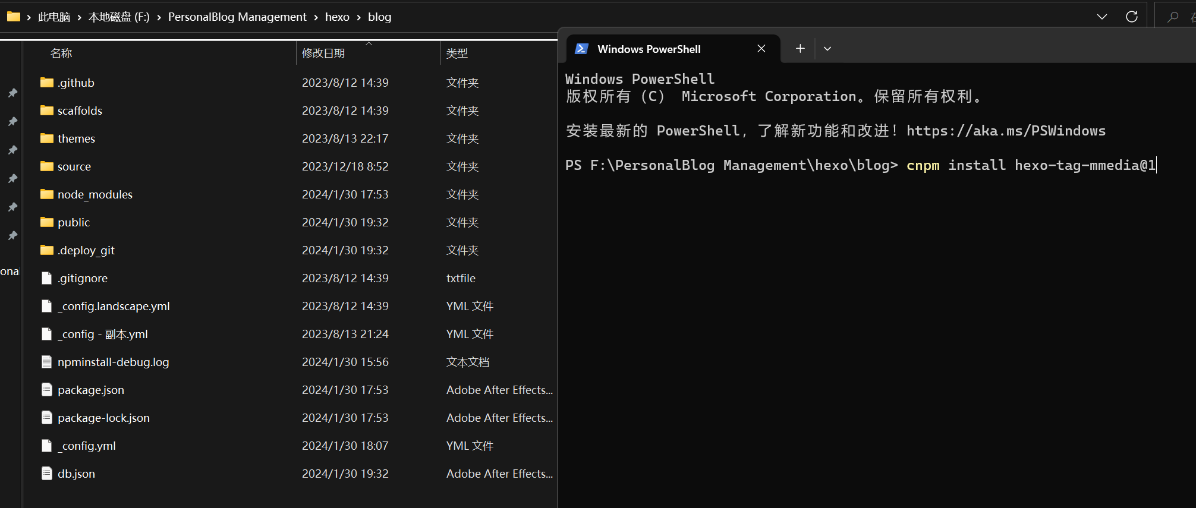Select the _config - 副本.yml file name

[103, 334]
